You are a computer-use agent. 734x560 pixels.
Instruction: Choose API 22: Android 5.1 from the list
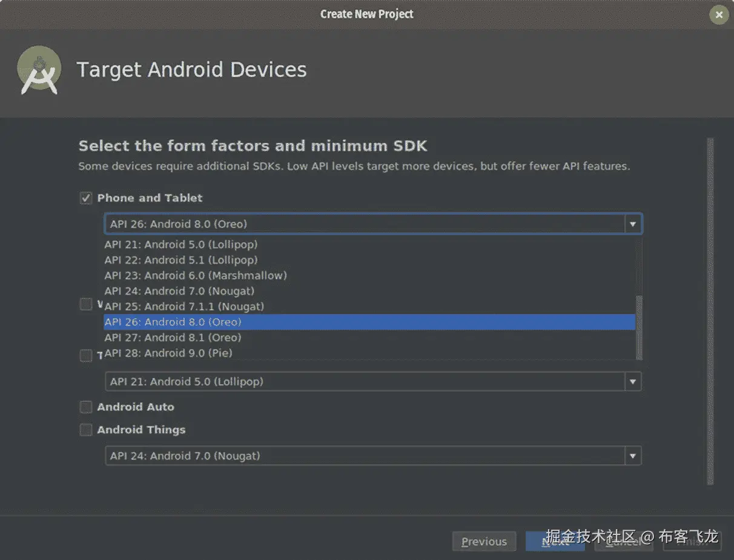point(181,260)
